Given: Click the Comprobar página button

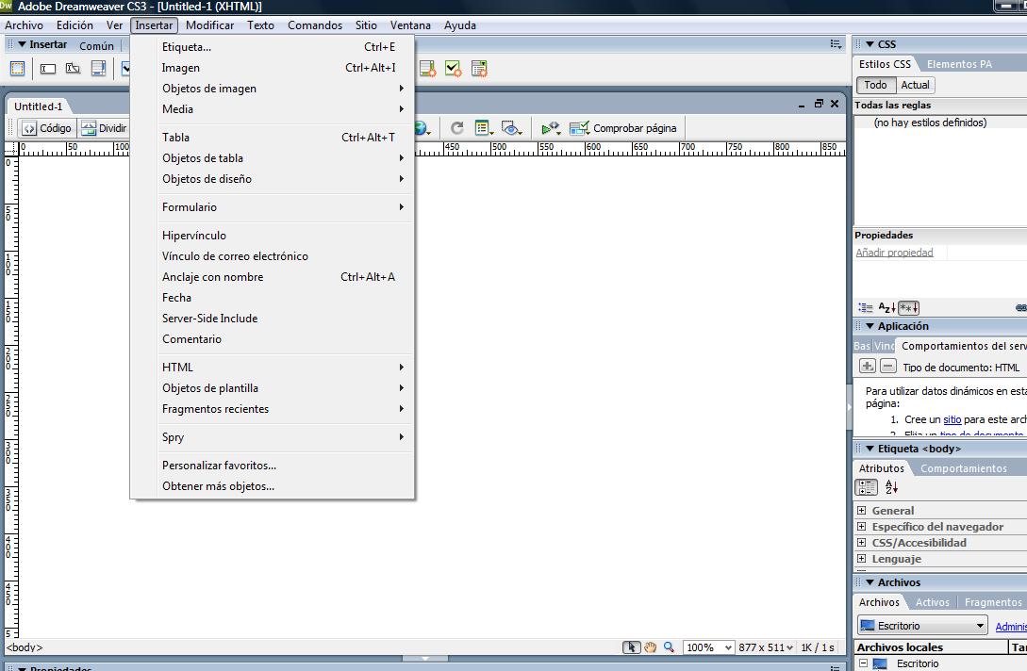Looking at the screenshot, I should point(622,127).
